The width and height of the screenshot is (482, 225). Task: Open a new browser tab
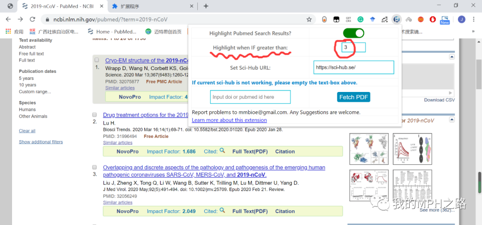point(206,6)
